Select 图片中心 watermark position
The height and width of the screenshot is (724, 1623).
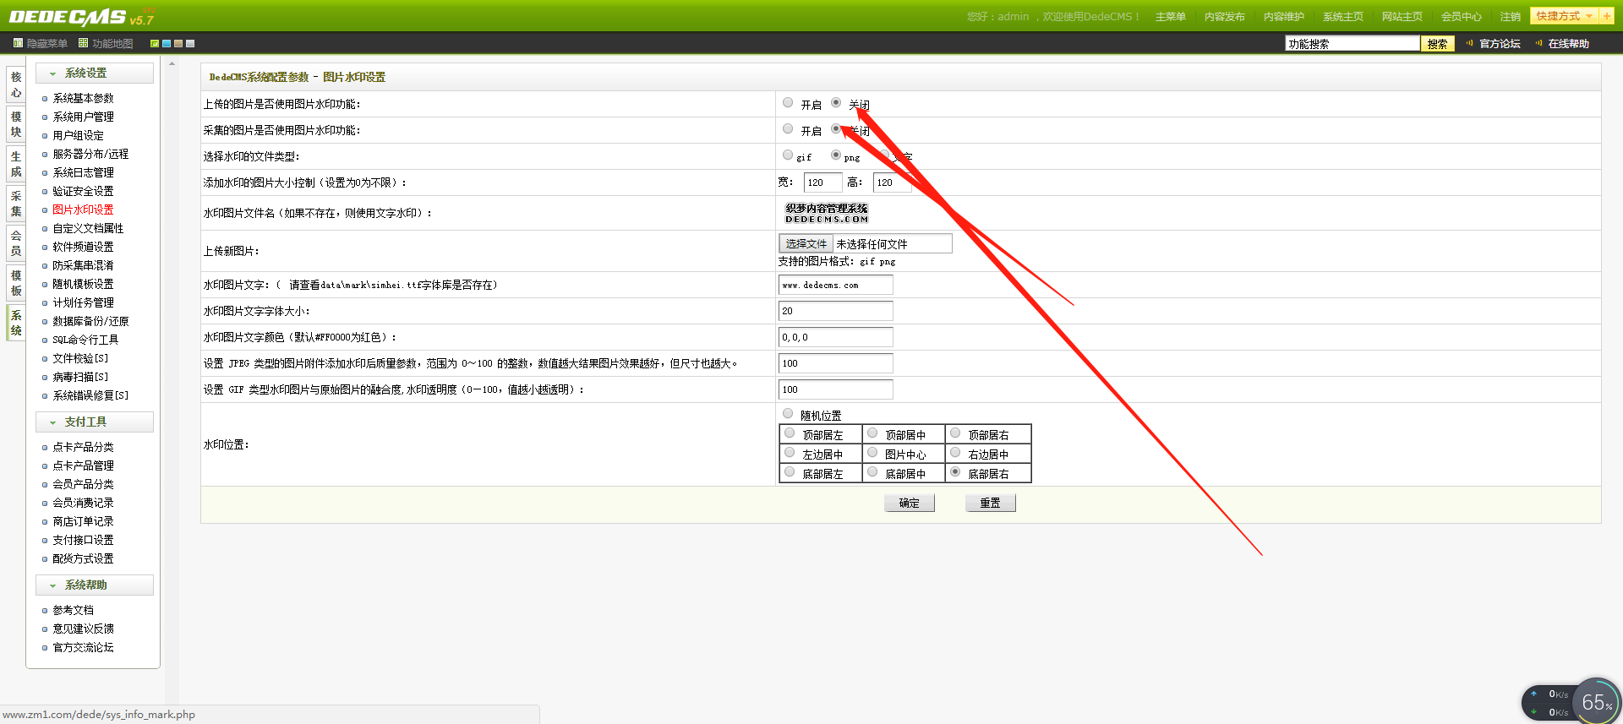point(872,453)
